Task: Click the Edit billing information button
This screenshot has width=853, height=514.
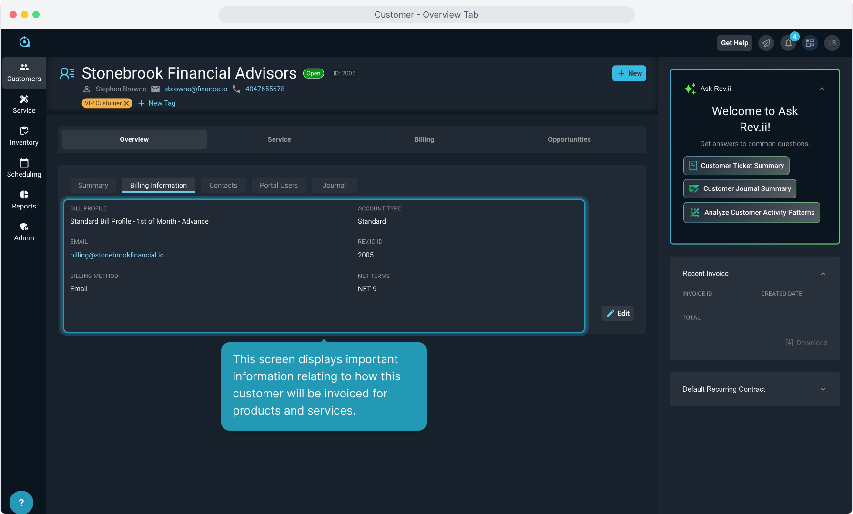Action: [x=618, y=313]
